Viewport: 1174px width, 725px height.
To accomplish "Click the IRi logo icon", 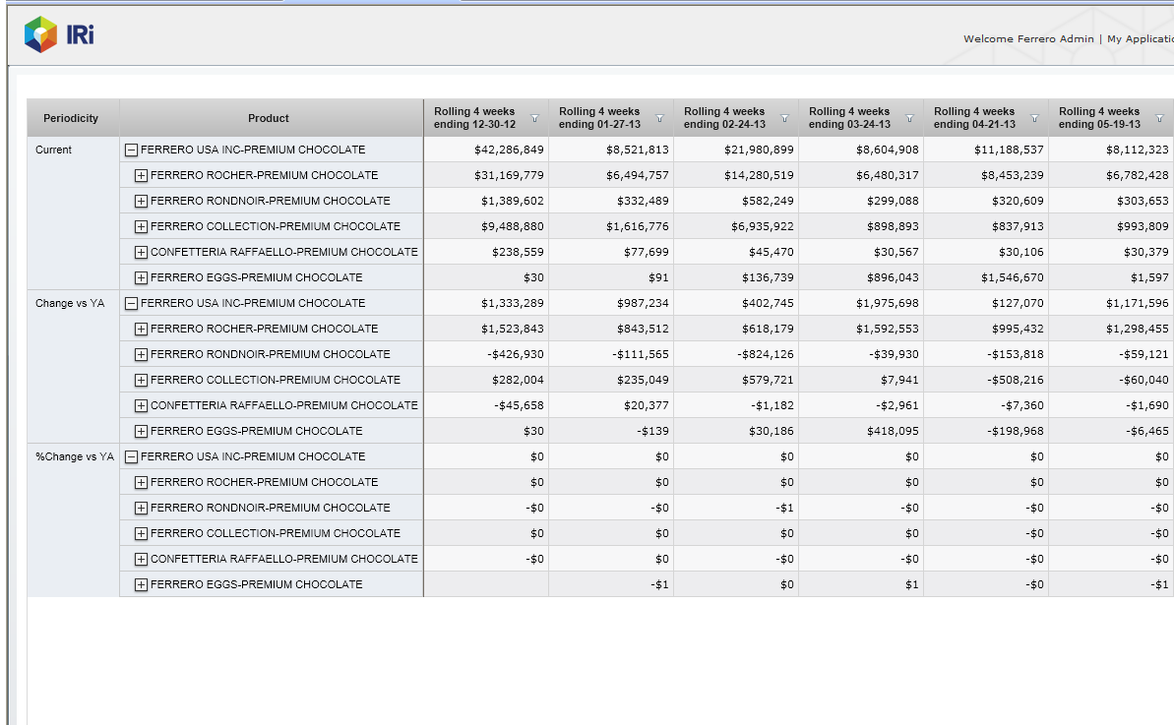I will click(40, 34).
